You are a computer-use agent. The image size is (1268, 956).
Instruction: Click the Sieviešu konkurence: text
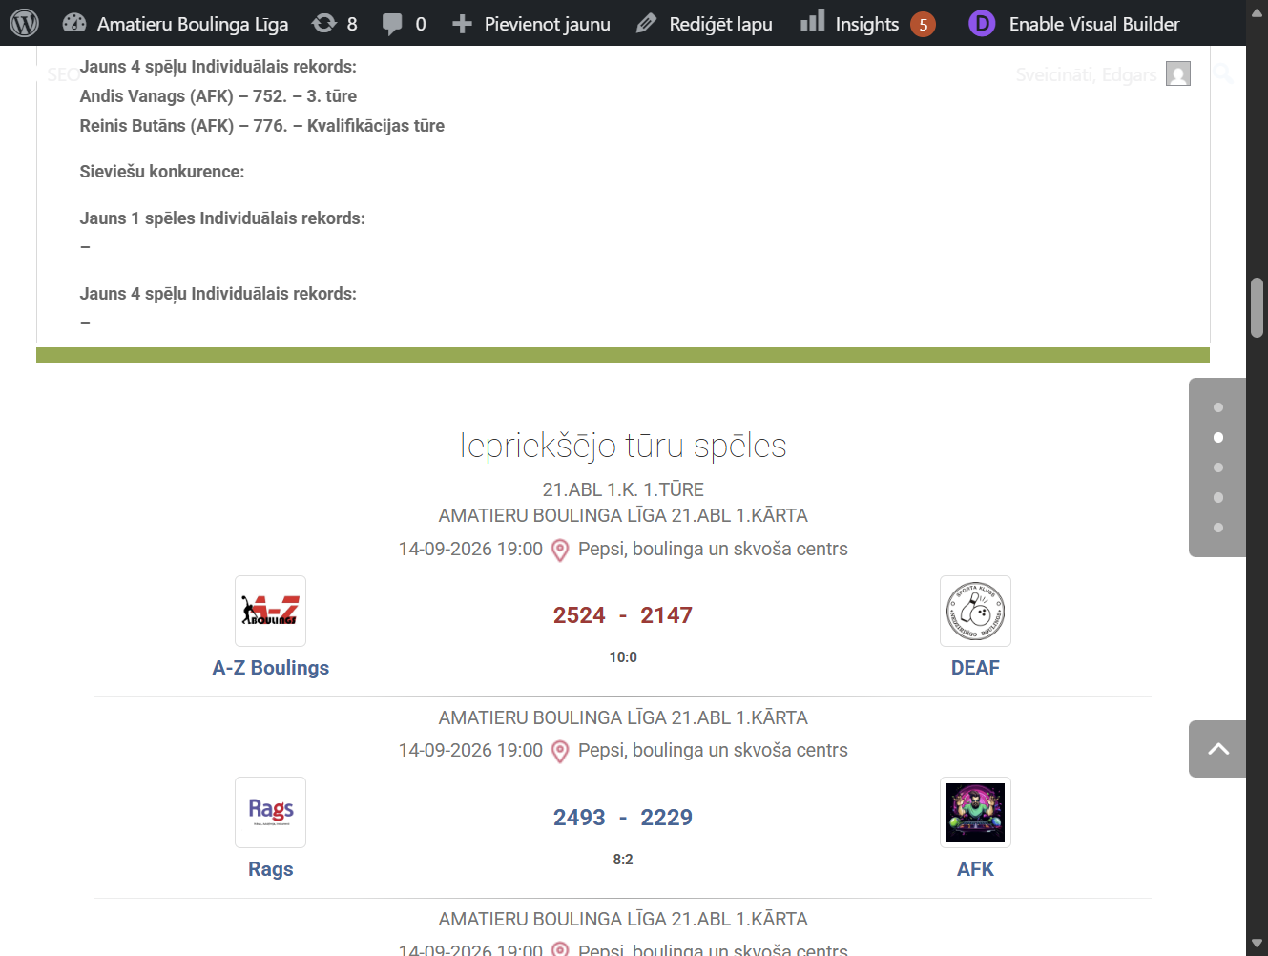tap(162, 172)
